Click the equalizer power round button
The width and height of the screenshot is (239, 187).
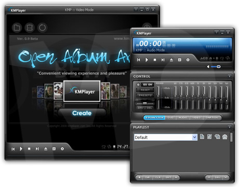138,85
